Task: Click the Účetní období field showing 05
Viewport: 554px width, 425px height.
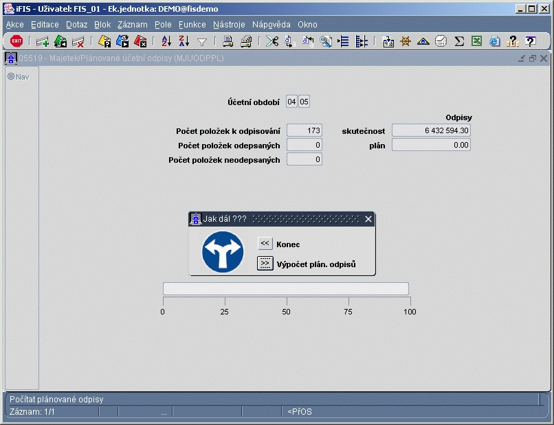Action: pyautogui.click(x=304, y=102)
